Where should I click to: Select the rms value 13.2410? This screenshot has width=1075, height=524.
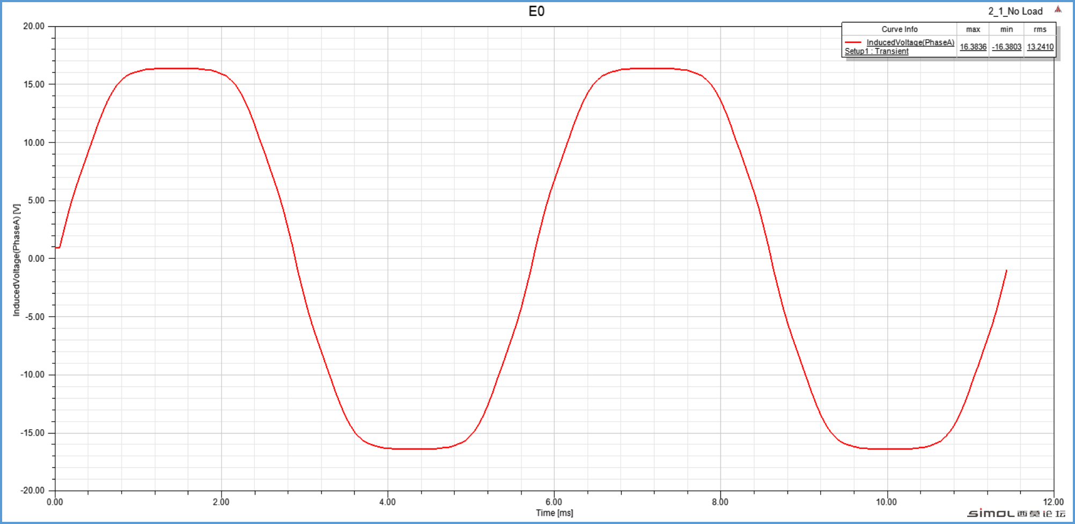point(1040,47)
